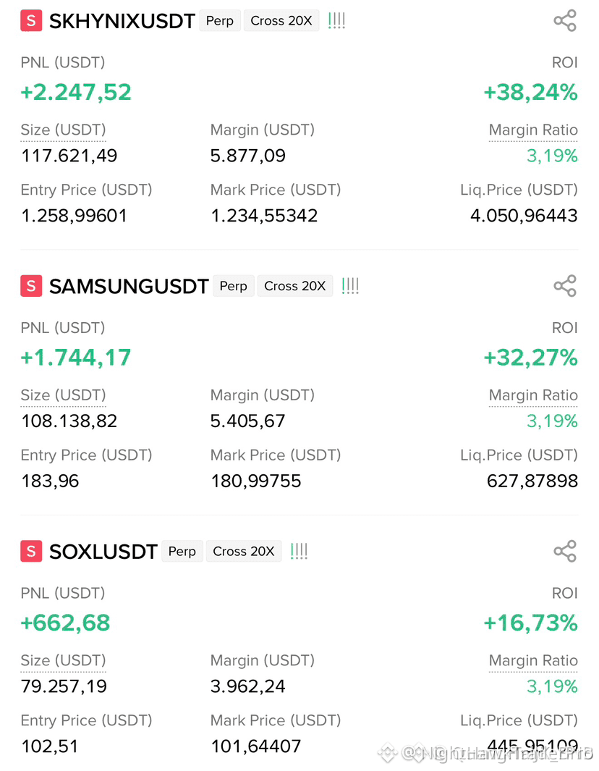The width and height of the screenshot is (599, 771).
Task: Tap the Size (USDT) label under SOXLUSDT
Action: click(x=64, y=660)
